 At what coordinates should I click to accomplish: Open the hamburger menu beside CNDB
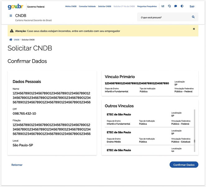[x=11, y=16]
